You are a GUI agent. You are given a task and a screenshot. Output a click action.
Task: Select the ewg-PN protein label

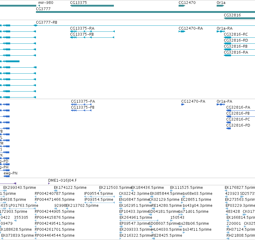pyautogui.click(x=10, y=173)
